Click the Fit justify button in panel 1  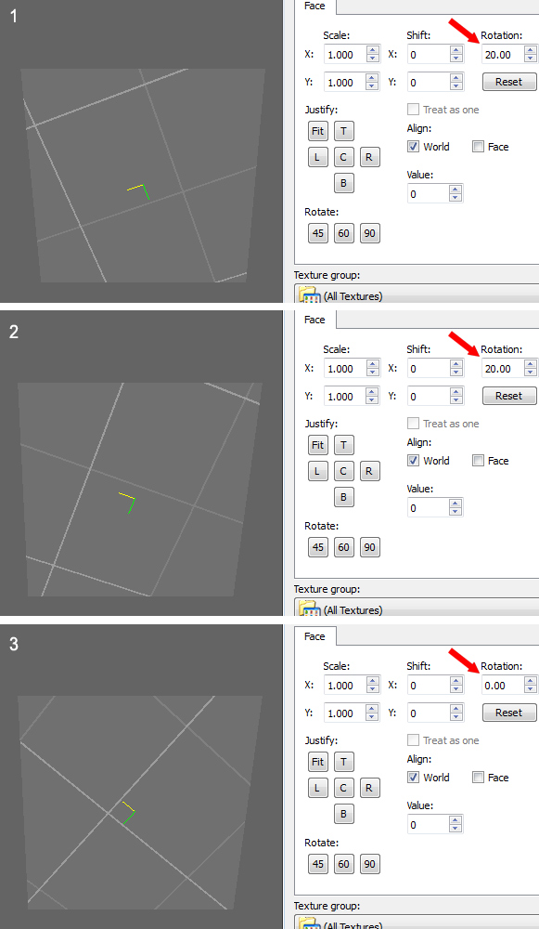tap(317, 131)
